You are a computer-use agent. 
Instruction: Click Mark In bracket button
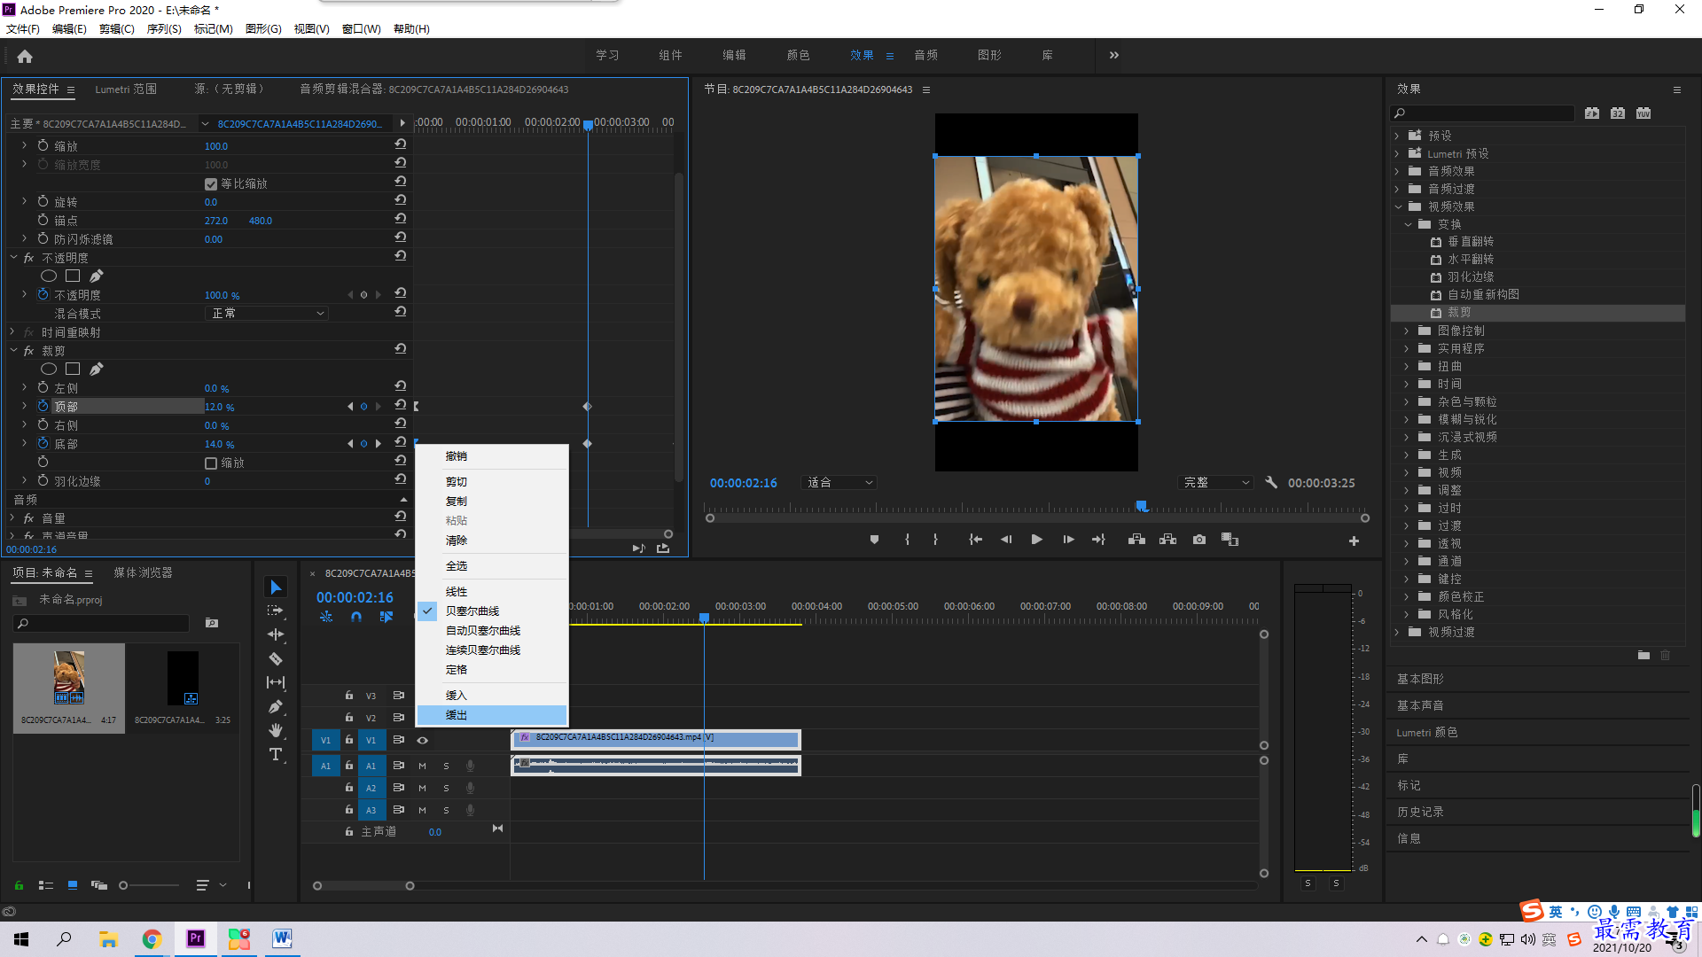907,540
